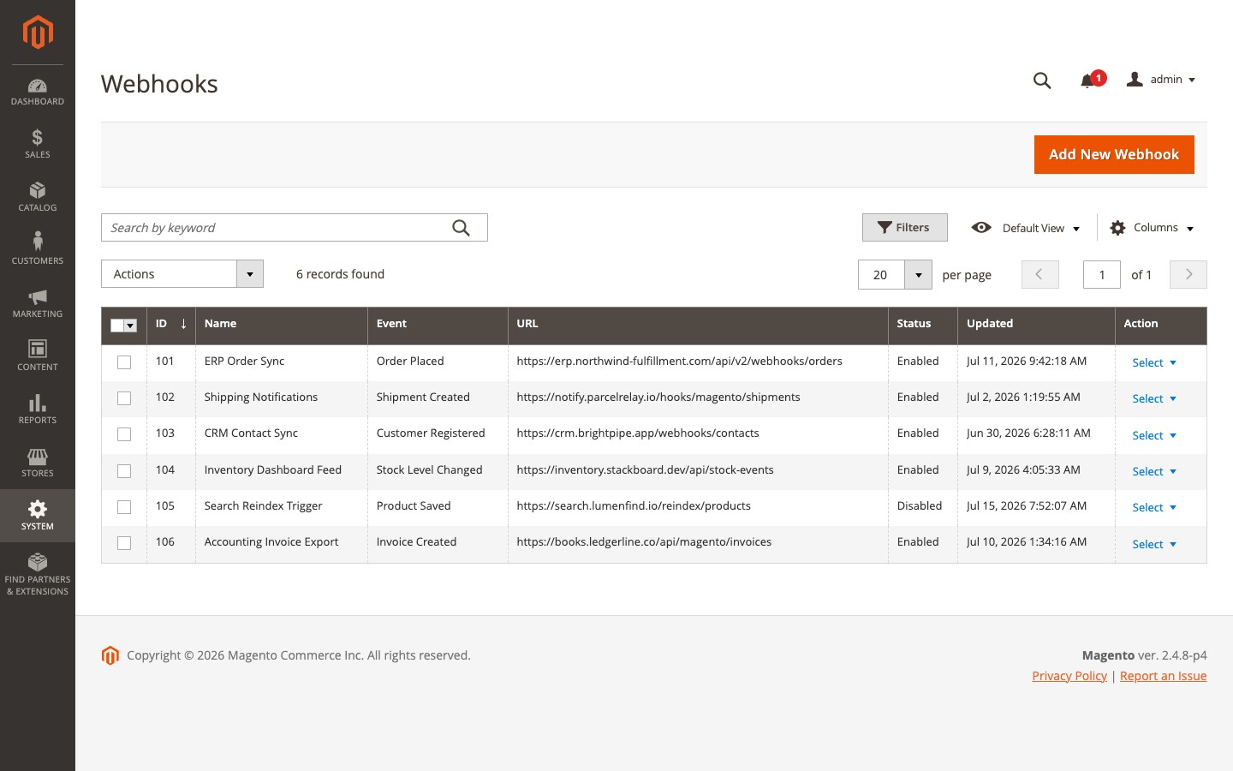Check the Inventory Dashboard Feed row checkbox
This screenshot has width=1233, height=771.
coord(124,471)
